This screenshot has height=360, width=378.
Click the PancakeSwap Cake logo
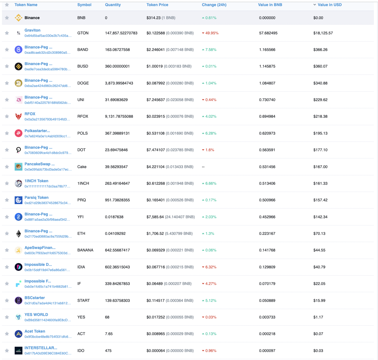pyautogui.click(x=19, y=167)
